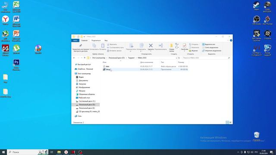Click the Windows Start button
This screenshot has width=276, height=155.
click(3, 152)
